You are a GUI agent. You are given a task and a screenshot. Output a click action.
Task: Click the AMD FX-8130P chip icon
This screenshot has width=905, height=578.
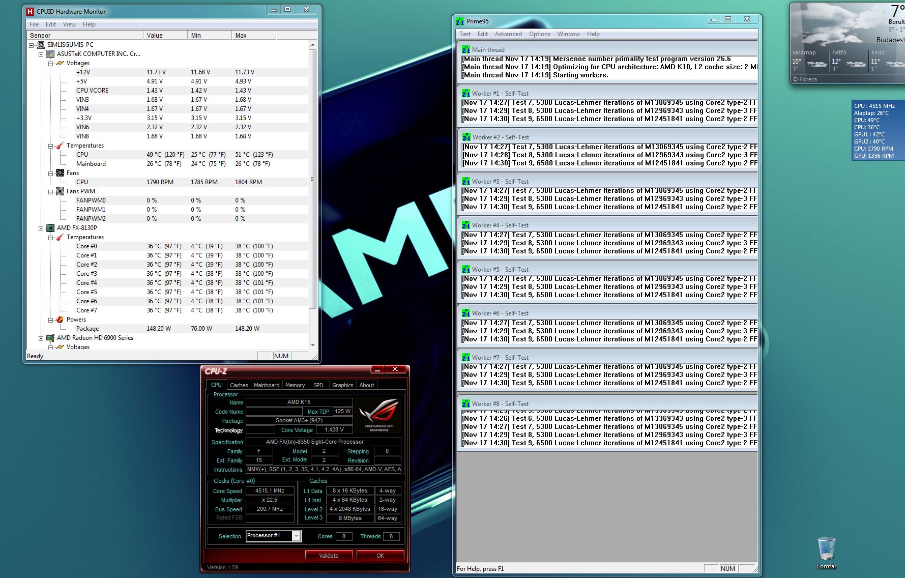50,228
